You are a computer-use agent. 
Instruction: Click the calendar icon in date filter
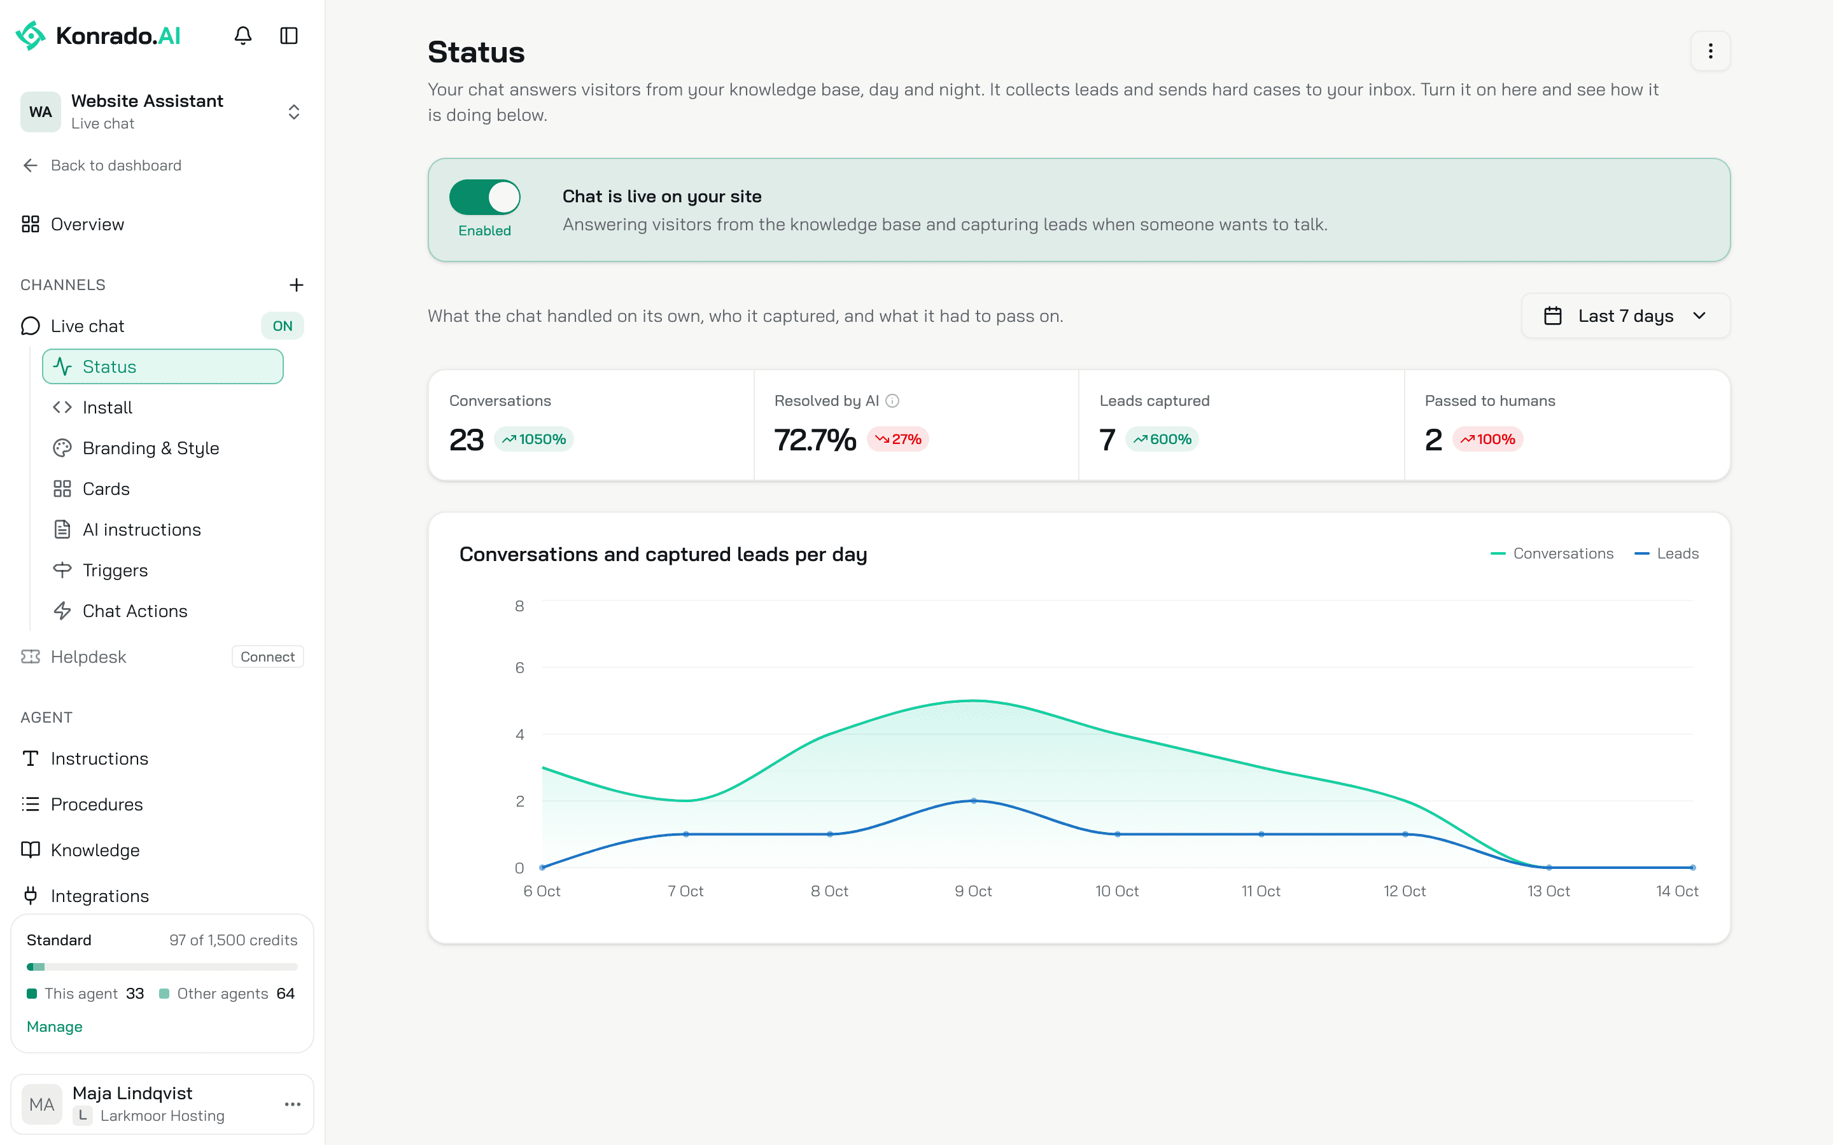(1553, 316)
